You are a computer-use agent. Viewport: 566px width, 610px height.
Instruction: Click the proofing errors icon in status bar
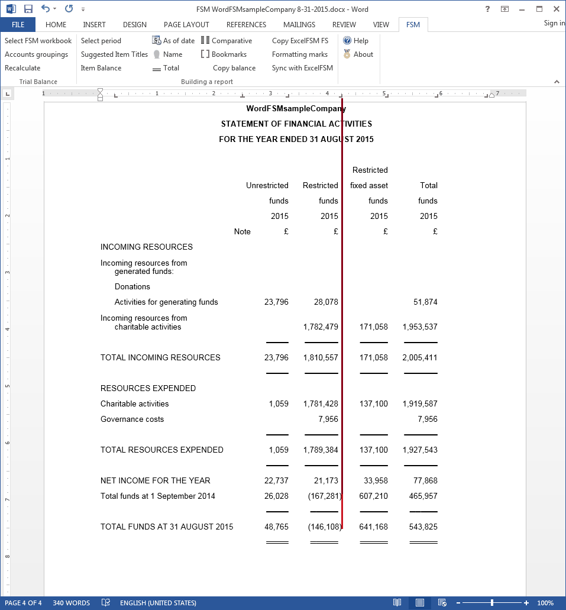coord(106,603)
